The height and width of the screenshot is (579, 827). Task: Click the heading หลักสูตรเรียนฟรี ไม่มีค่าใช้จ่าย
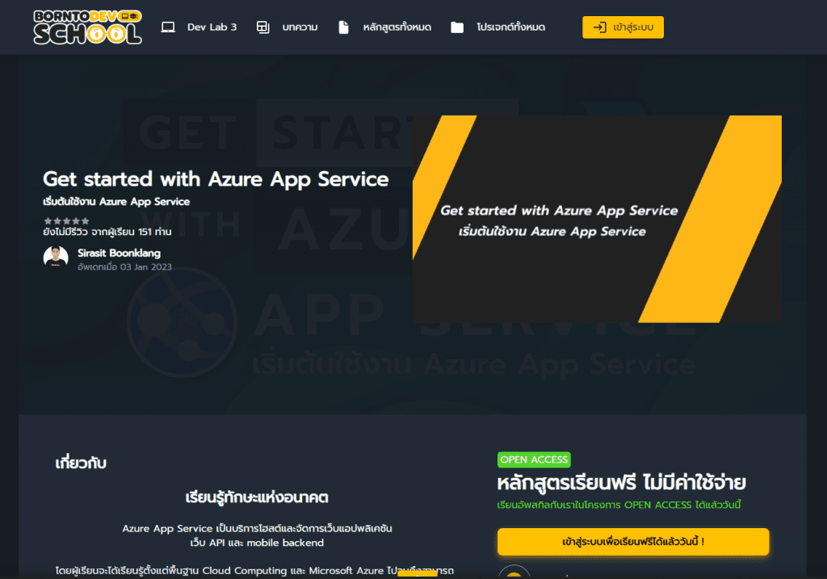point(622,483)
